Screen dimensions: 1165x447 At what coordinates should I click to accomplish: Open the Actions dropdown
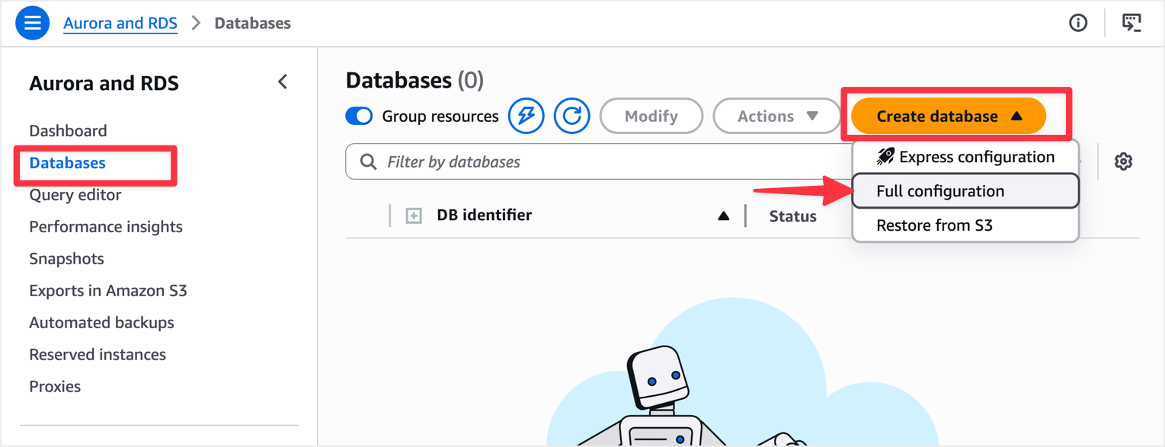click(x=776, y=116)
